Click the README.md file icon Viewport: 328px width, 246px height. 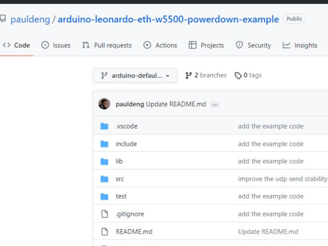[x=104, y=231]
